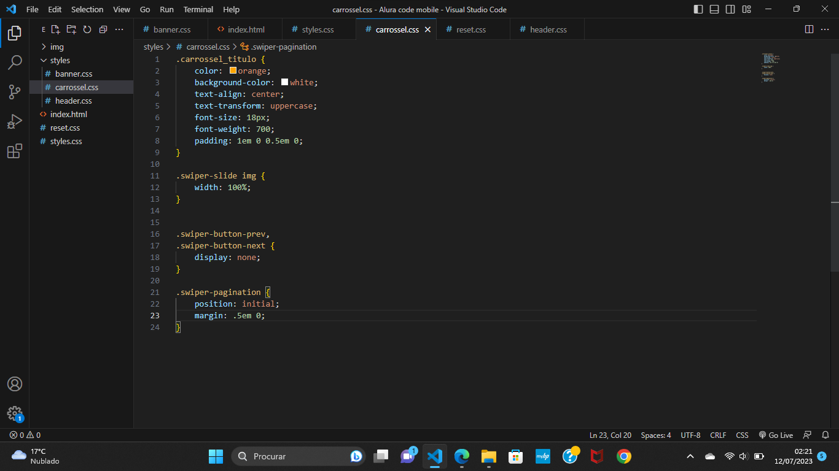The width and height of the screenshot is (839, 471).
Task: Click the Ln 23, Col 20 status item
Action: (x=611, y=435)
